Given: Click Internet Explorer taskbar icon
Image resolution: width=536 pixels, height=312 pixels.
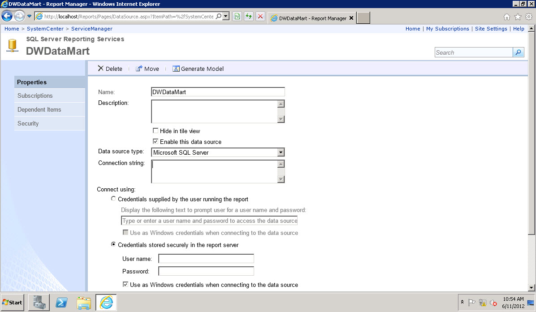Looking at the screenshot, I should 106,303.
